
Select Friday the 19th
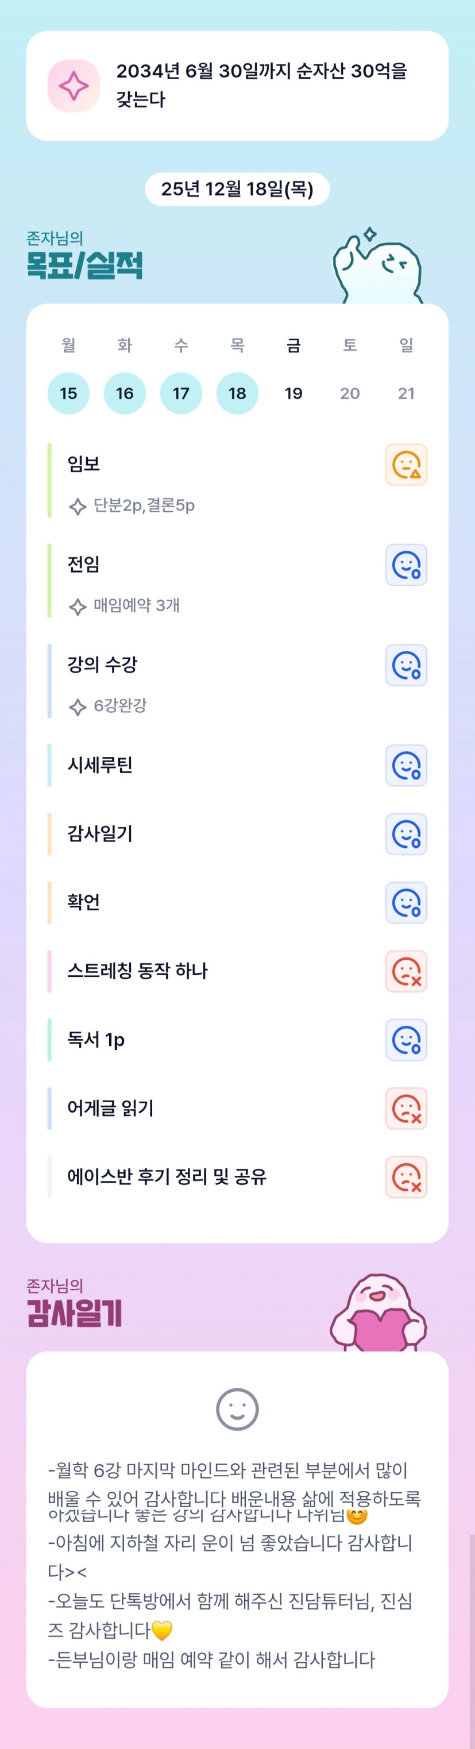point(293,393)
